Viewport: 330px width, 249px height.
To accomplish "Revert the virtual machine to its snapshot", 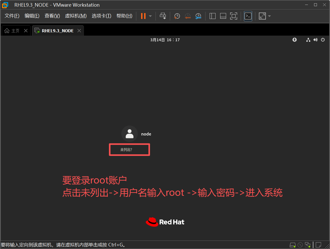I will point(188,16).
